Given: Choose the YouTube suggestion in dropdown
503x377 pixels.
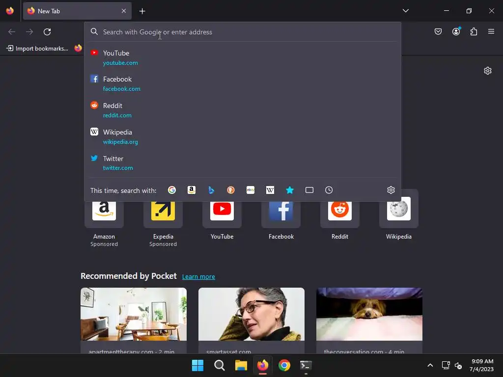Looking at the screenshot, I should tap(243, 58).
